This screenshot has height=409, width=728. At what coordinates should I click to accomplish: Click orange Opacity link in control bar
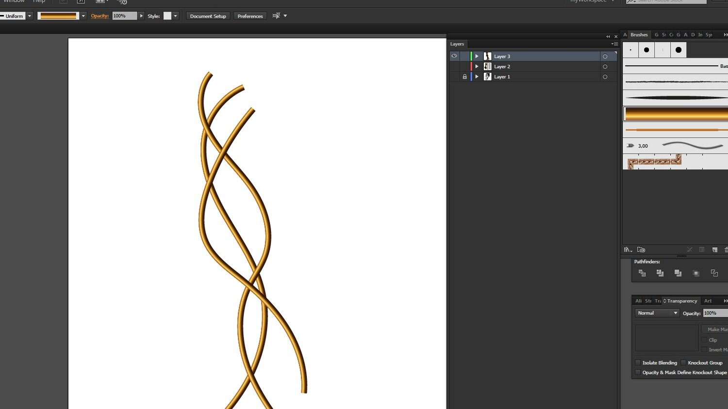point(99,16)
